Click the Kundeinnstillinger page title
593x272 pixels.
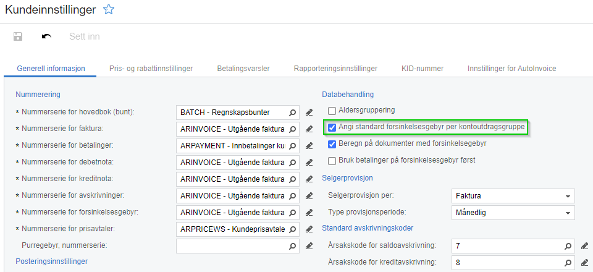pos(50,10)
